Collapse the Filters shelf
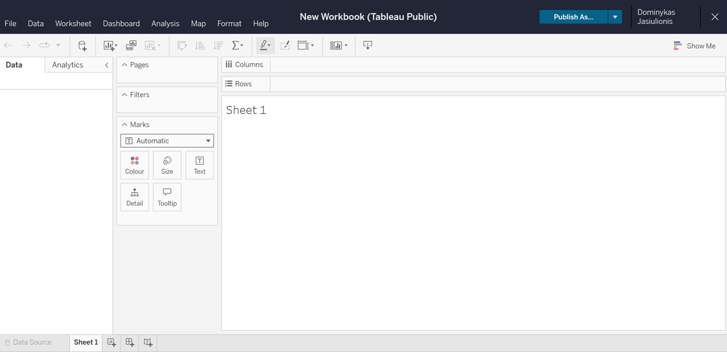727x352 pixels. tap(123, 94)
